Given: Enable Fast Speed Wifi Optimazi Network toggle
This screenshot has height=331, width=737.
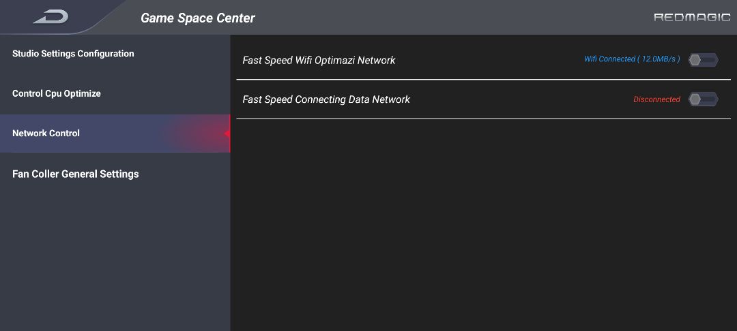Looking at the screenshot, I should point(703,59).
